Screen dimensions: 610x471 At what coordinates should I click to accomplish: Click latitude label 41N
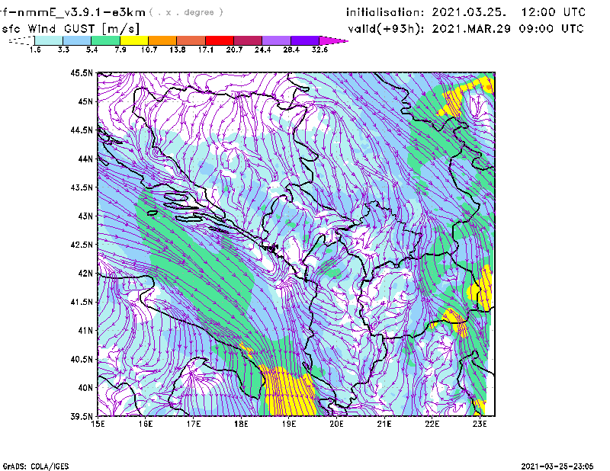pos(85,331)
